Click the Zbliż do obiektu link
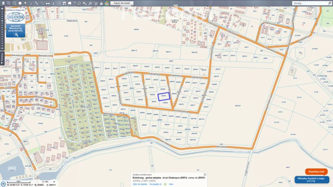 140,184
